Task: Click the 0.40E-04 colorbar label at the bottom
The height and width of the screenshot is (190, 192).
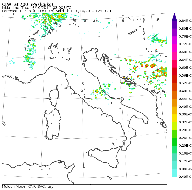Action: coord(185,177)
